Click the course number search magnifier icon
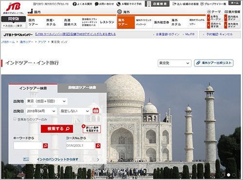 coord(98,146)
